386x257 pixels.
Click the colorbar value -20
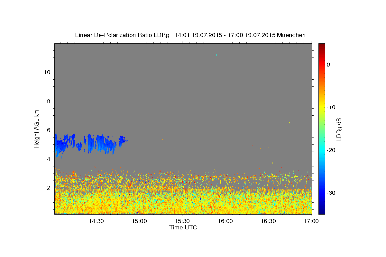tap(332, 150)
